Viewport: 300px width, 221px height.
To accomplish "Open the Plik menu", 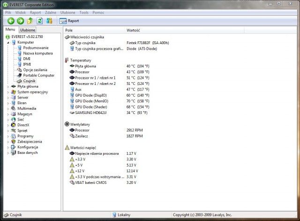I will 8,13.
